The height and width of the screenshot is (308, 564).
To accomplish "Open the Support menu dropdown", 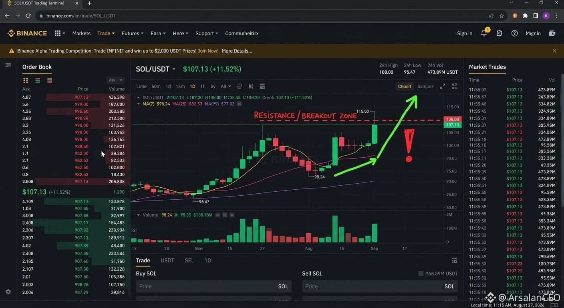I will [x=207, y=33].
